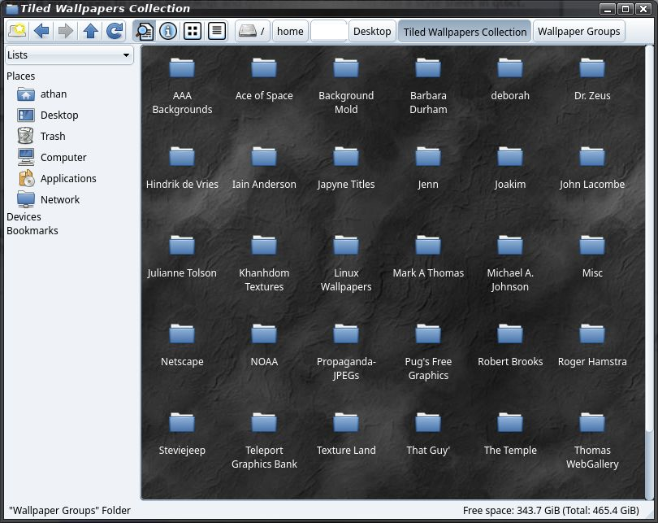Select the John Lacombe folder

592,168
